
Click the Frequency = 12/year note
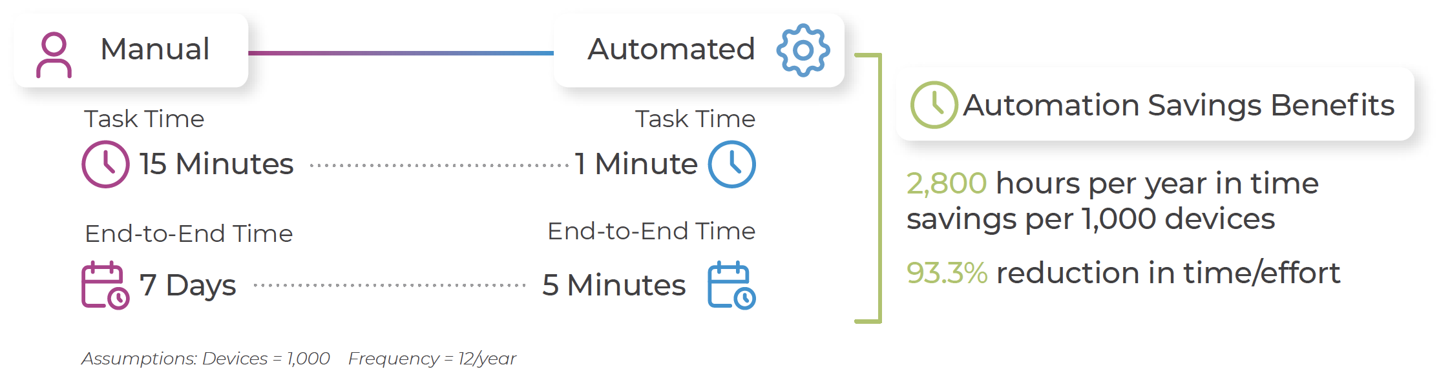coord(432,359)
